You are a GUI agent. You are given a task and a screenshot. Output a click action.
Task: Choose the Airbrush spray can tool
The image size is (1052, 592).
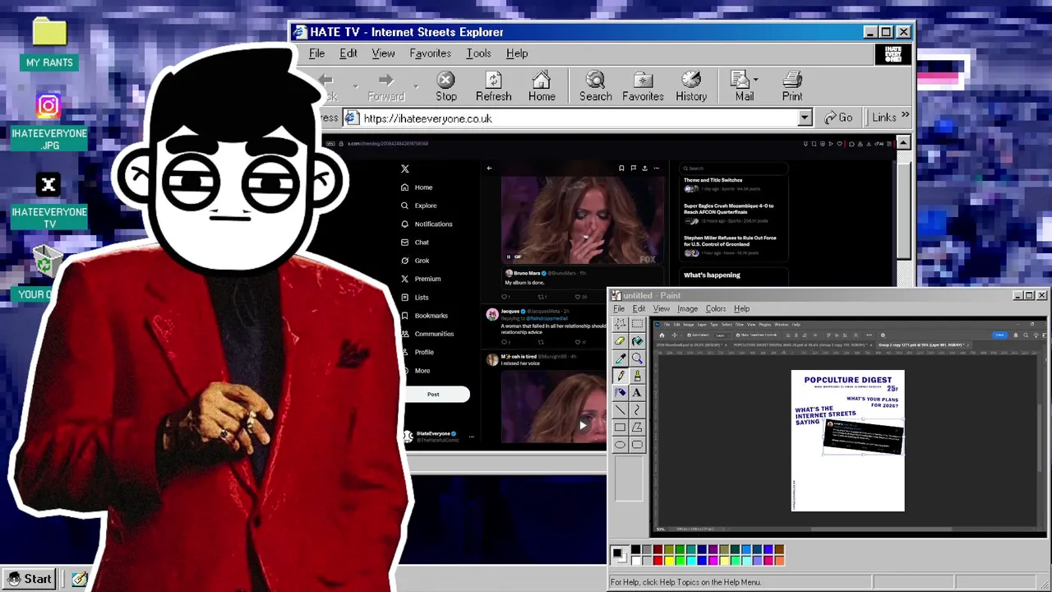(x=620, y=393)
